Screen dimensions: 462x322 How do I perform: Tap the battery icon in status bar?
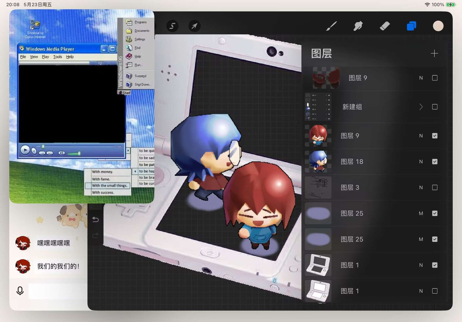pos(451,5)
